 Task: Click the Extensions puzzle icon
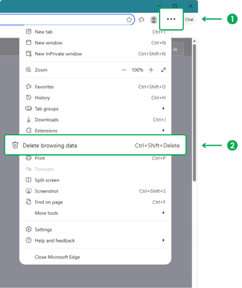[x=29, y=130]
